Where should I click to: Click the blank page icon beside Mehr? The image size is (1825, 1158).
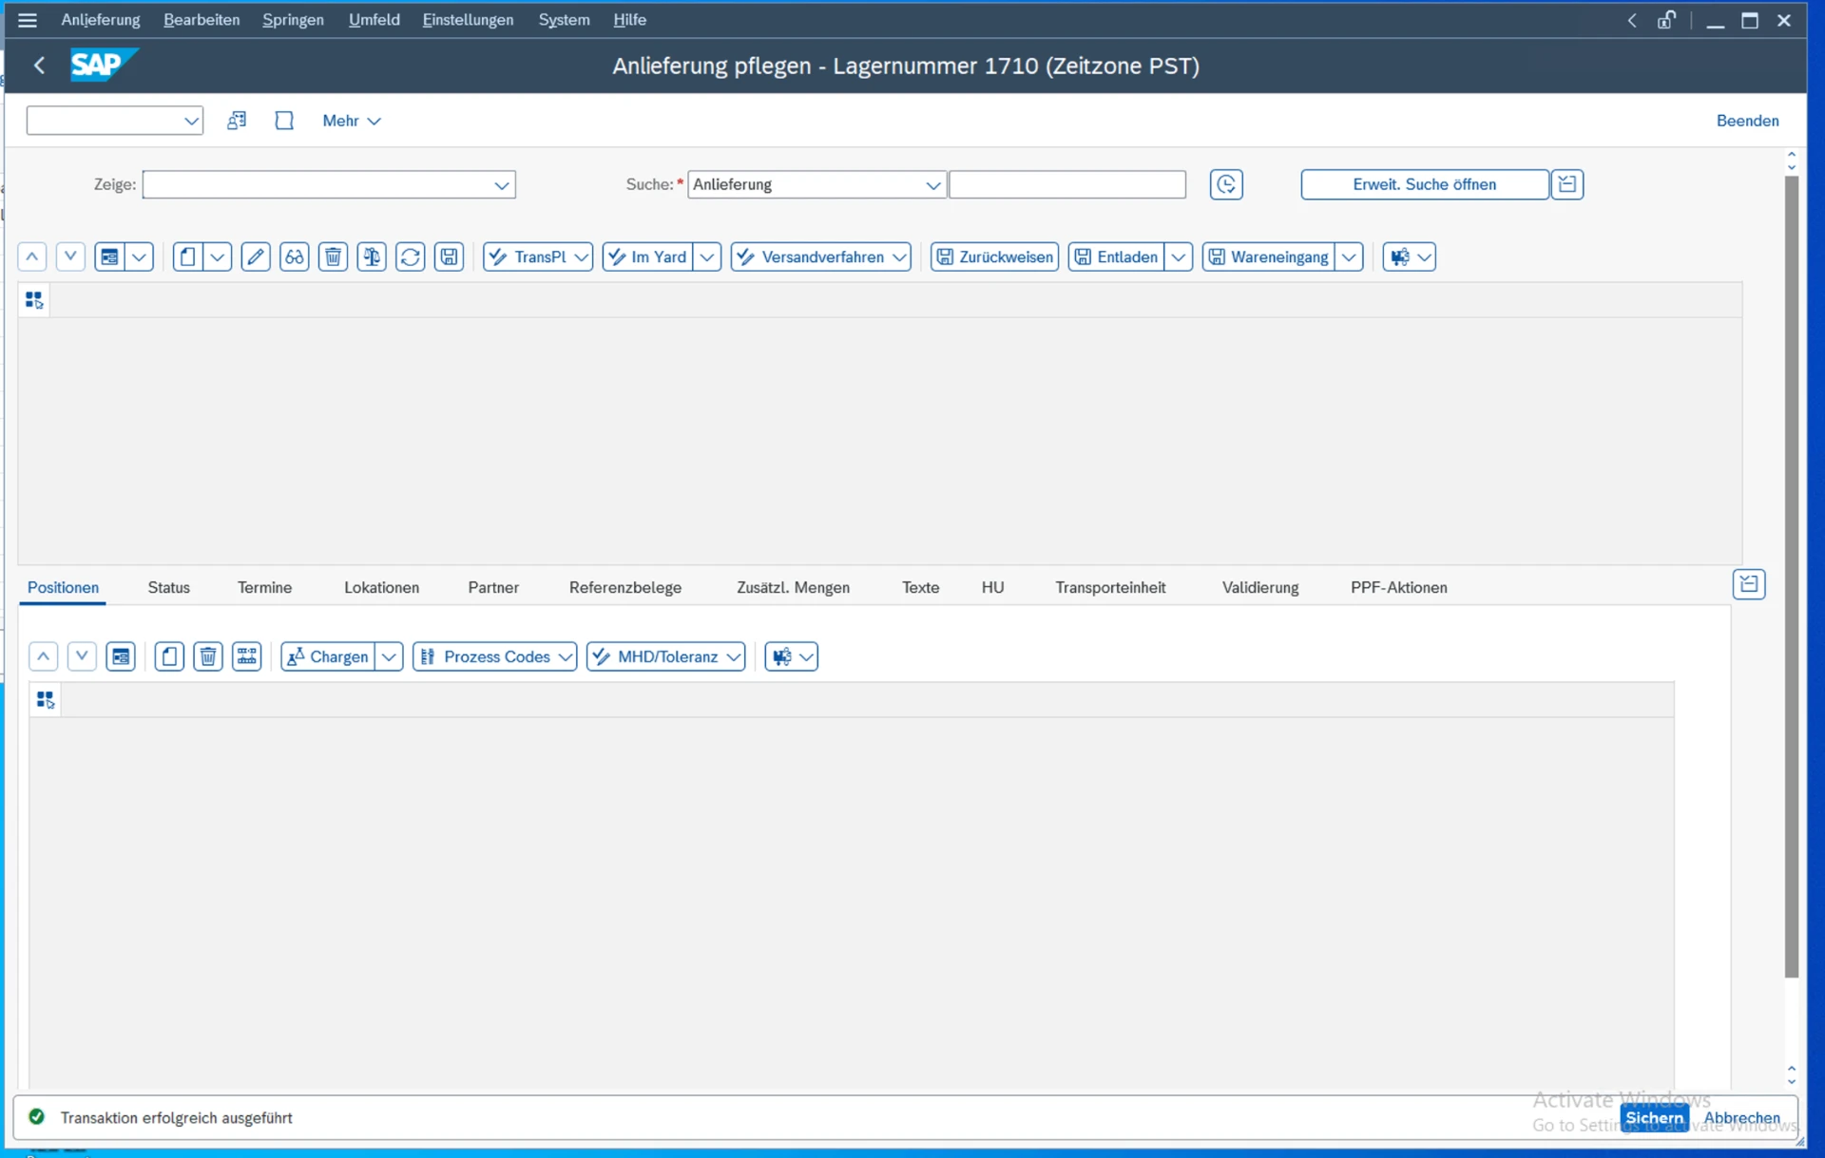tap(284, 121)
